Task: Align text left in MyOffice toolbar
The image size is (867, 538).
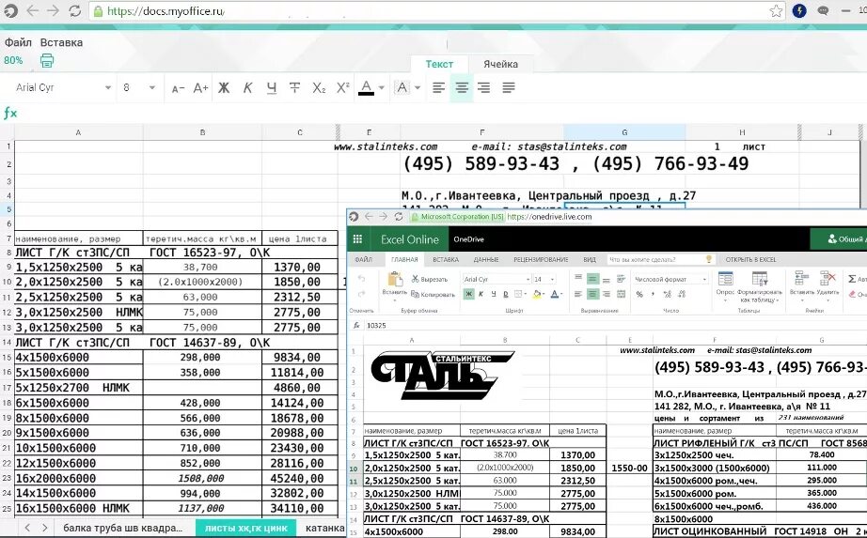Action: pyautogui.click(x=438, y=88)
